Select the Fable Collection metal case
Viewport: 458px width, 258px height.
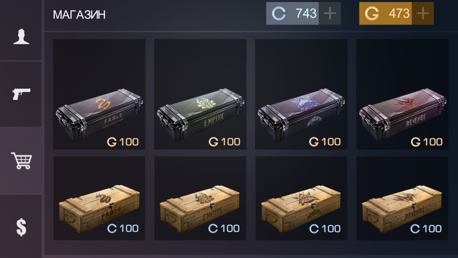pos(99,94)
